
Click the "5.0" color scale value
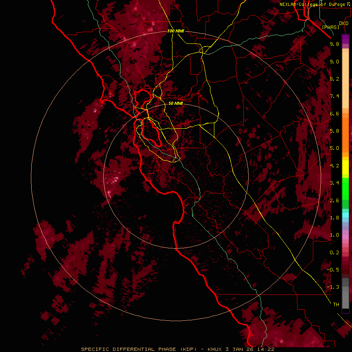pyautogui.click(x=334, y=148)
